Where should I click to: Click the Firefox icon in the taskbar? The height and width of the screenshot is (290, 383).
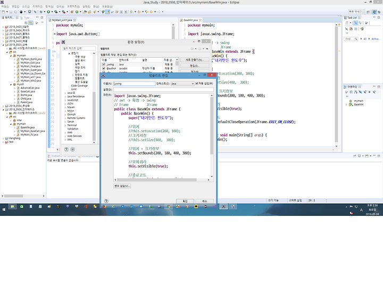(104, 206)
